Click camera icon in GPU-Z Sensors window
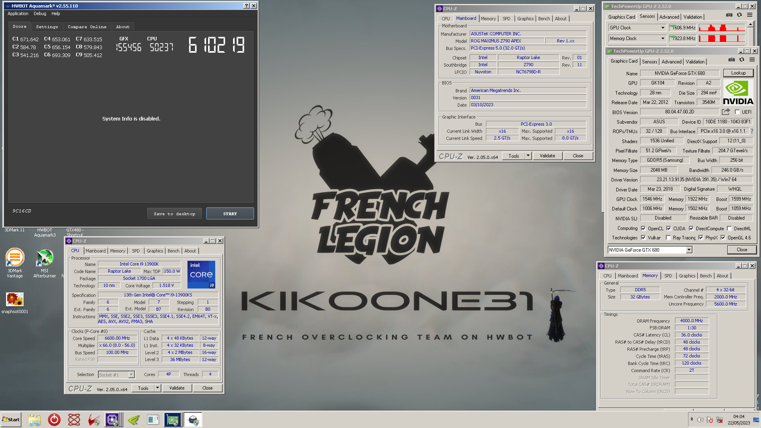761x428 pixels. click(729, 15)
